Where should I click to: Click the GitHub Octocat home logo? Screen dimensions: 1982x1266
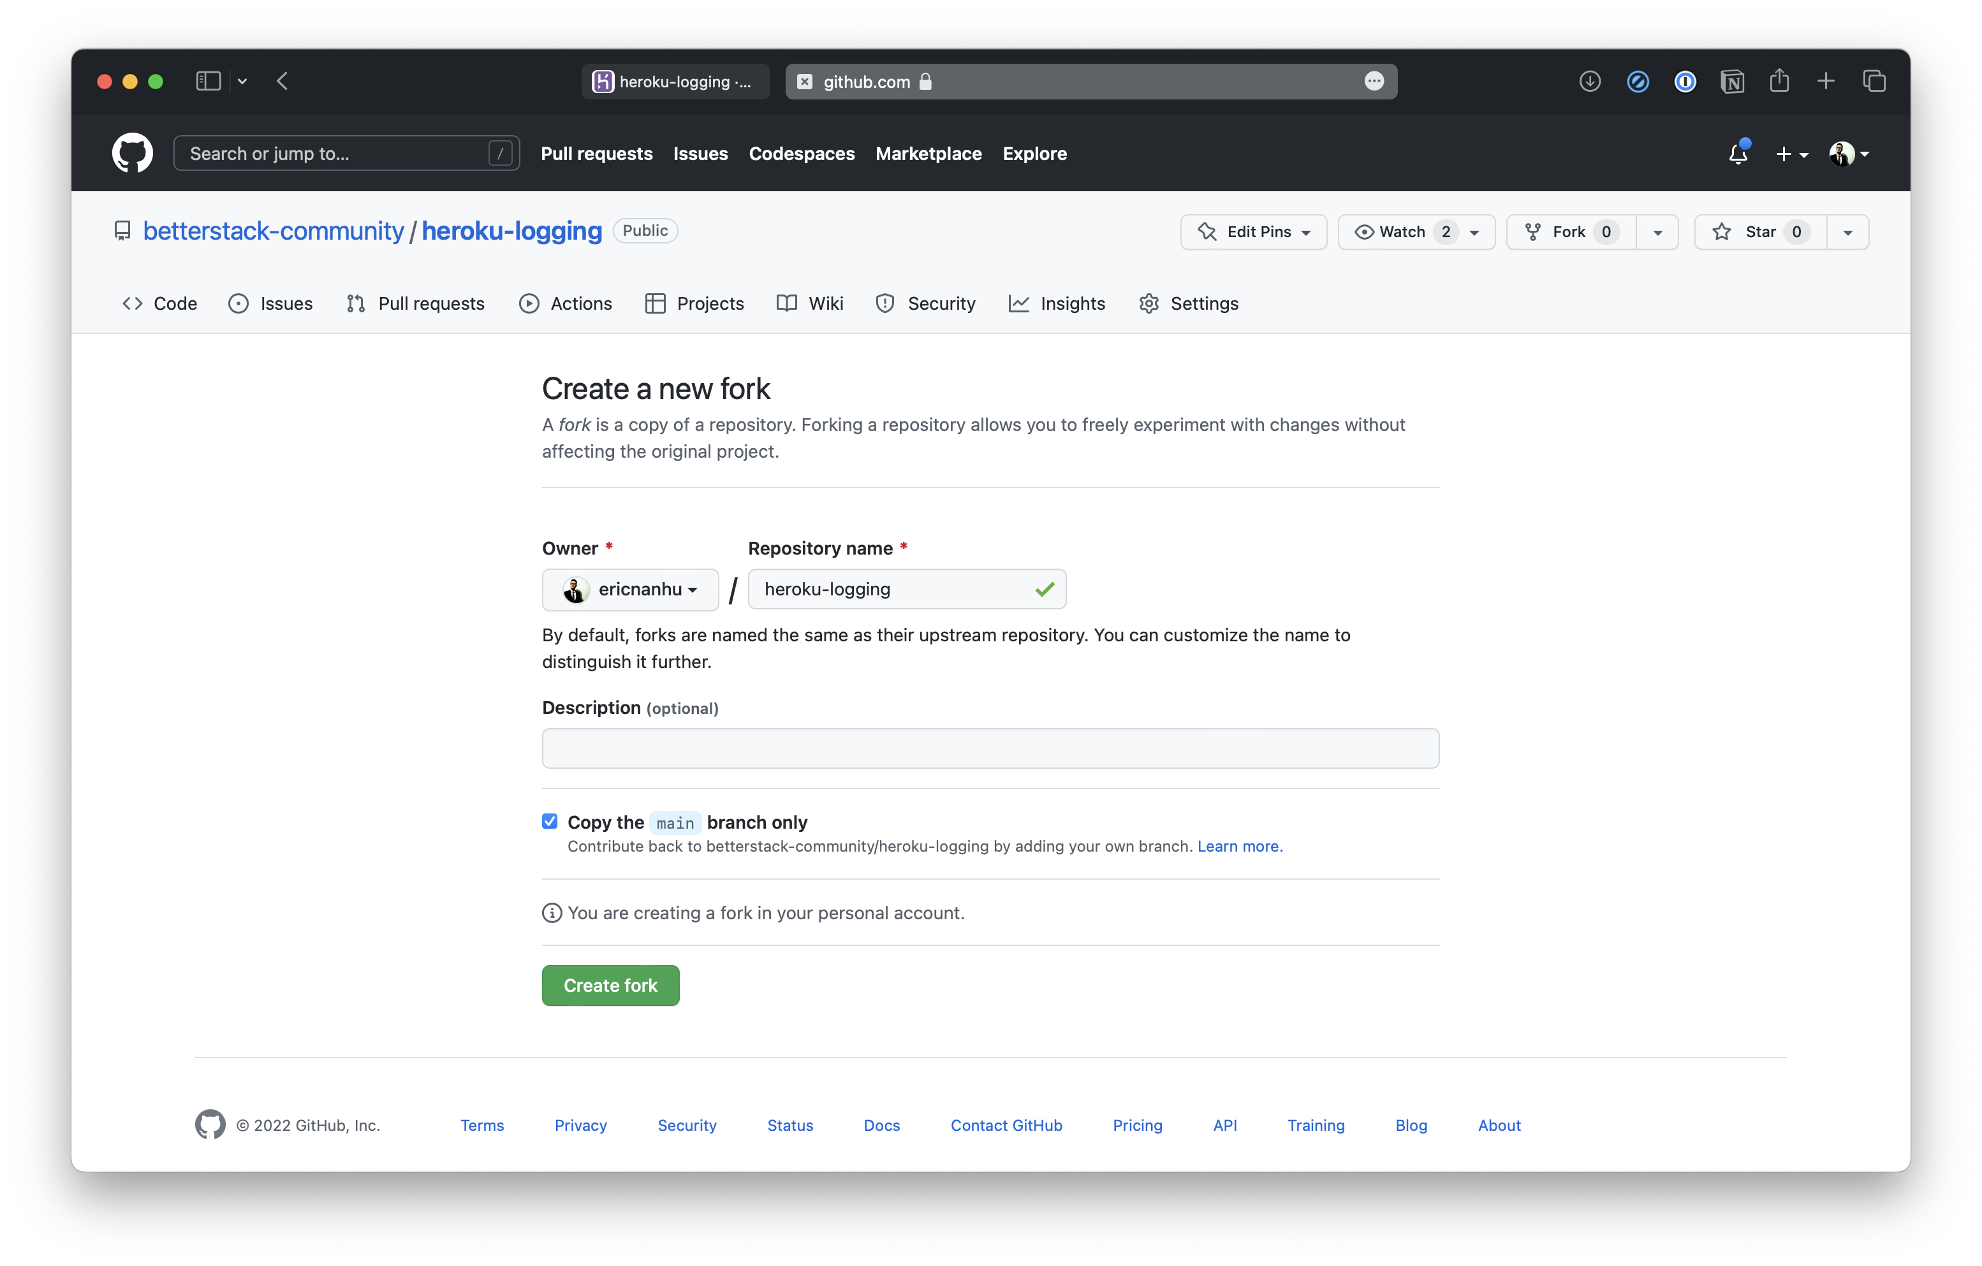click(x=132, y=153)
